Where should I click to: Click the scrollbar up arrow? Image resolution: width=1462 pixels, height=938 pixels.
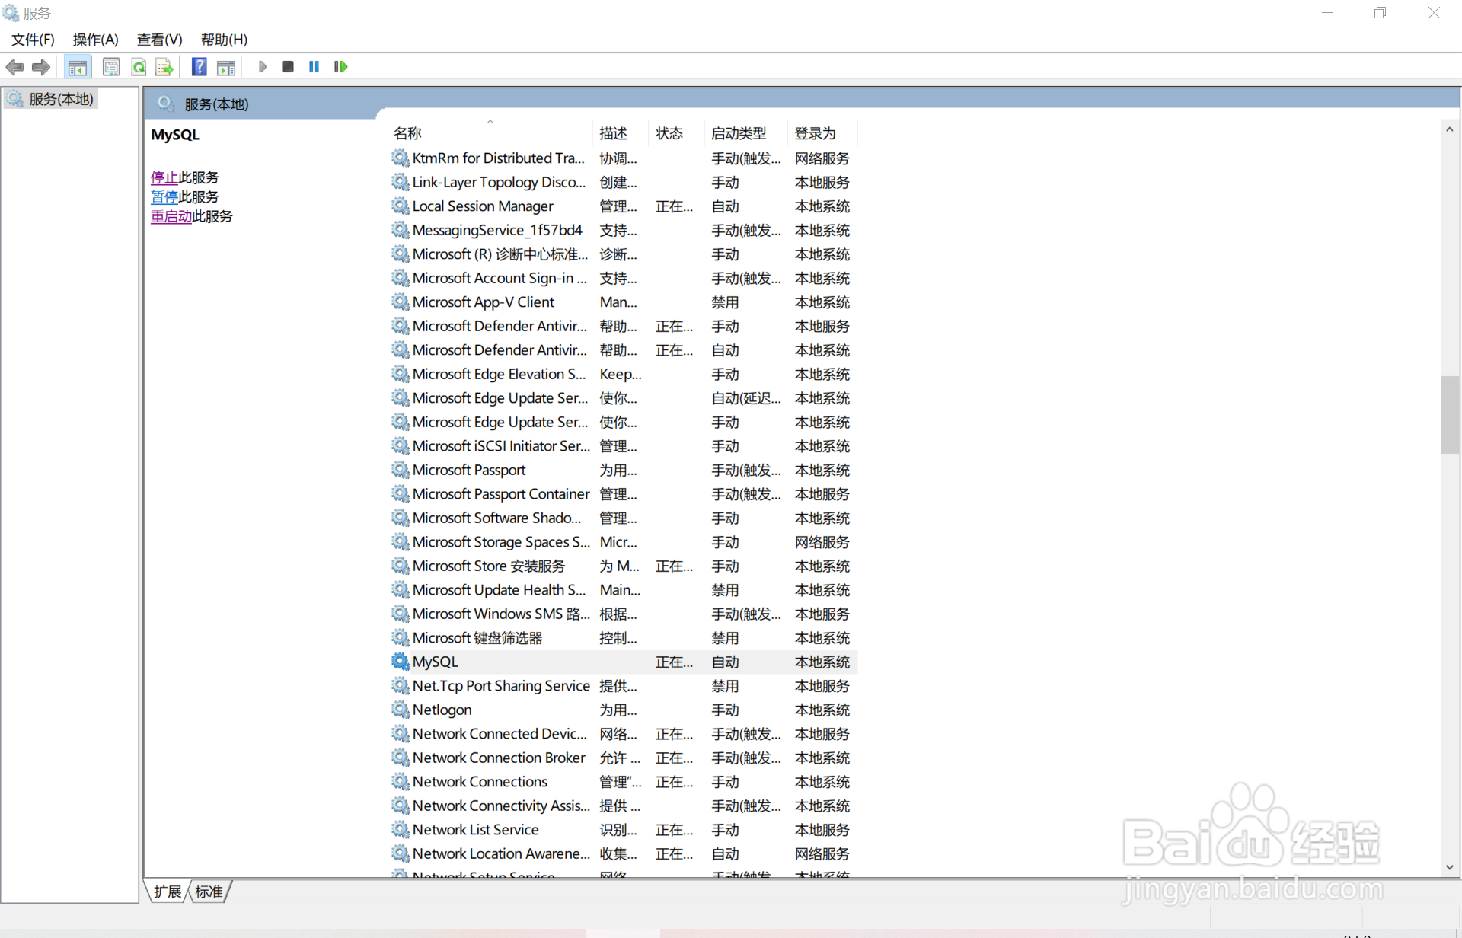1449,129
